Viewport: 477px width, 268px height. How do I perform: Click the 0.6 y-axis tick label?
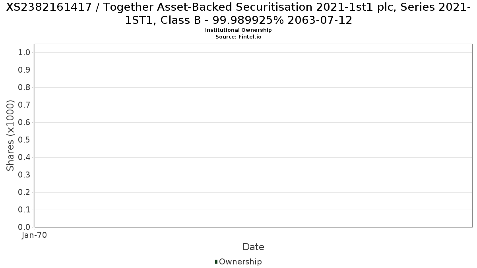click(x=25, y=122)
